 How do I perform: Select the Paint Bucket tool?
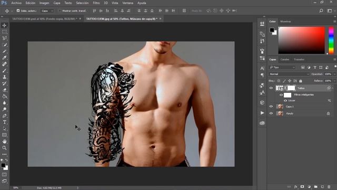click(x=4, y=96)
